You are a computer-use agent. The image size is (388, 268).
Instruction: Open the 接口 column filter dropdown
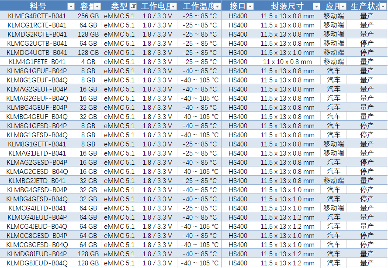pos(250,7)
